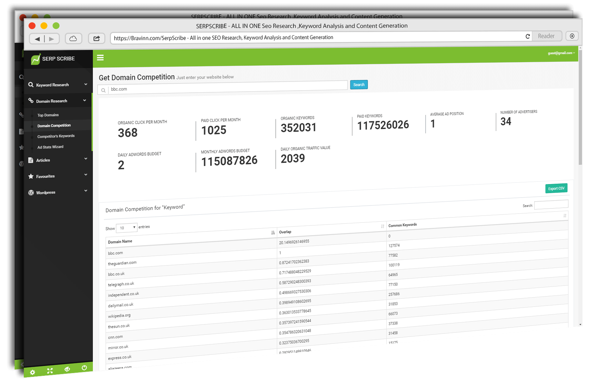Click the fullscreen arrows icon
Viewport: 597px width, 392px height.
[x=50, y=371]
